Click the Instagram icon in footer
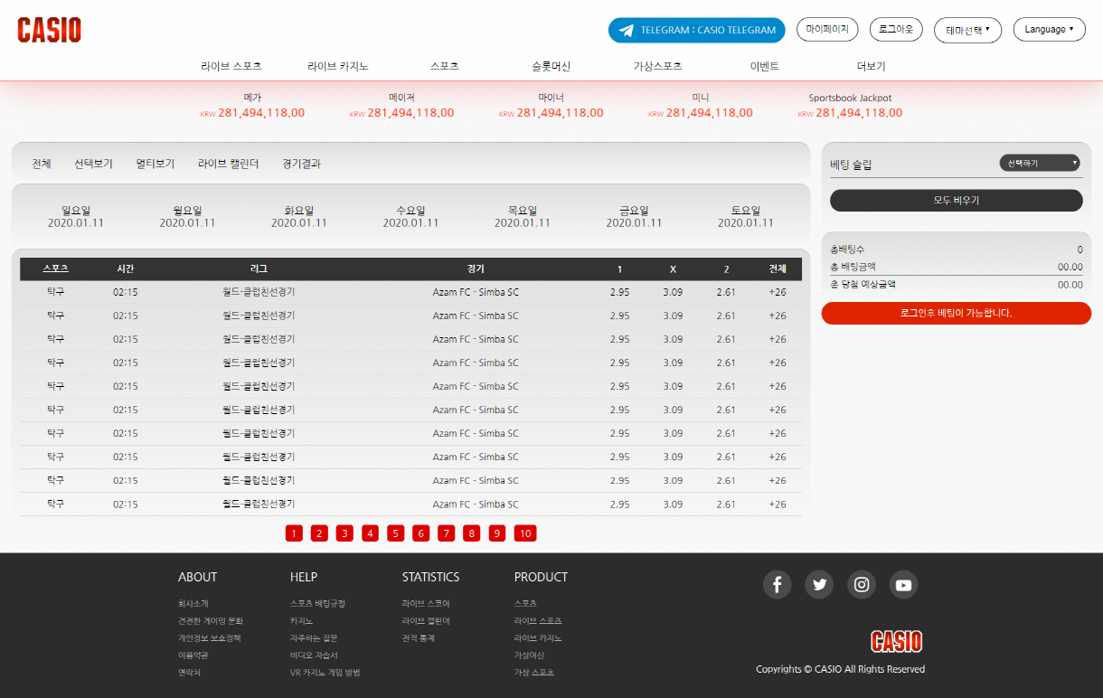 [x=862, y=584]
